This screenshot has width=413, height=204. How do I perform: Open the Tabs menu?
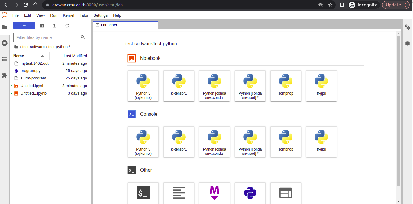[84, 15]
